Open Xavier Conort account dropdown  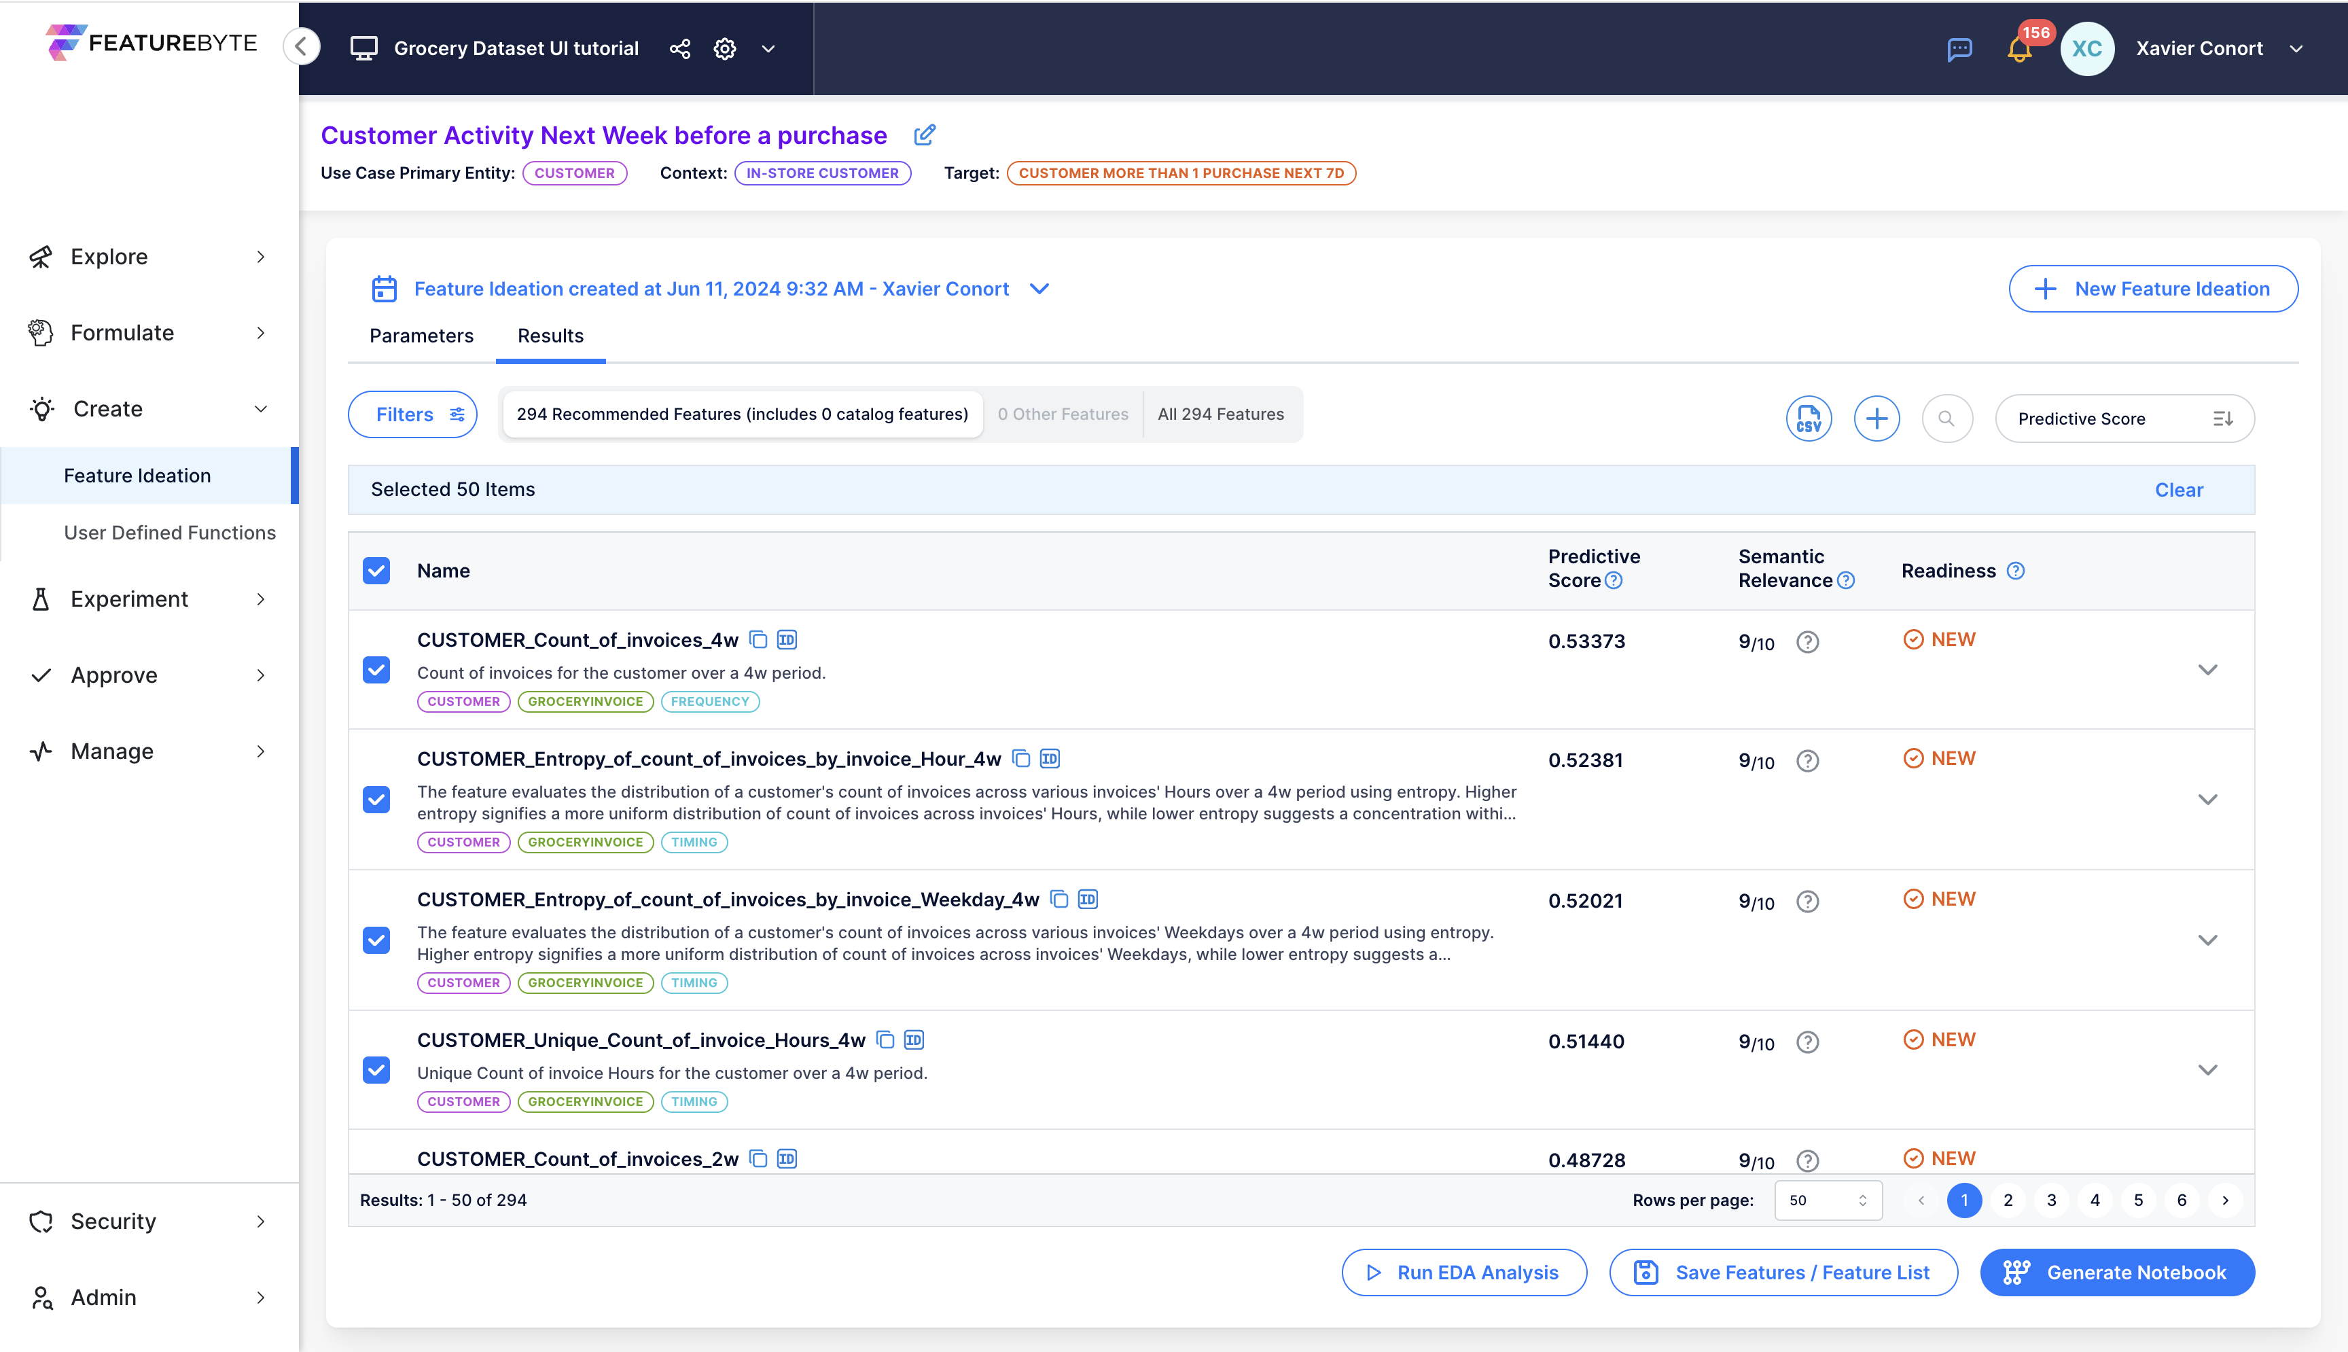(2296, 48)
